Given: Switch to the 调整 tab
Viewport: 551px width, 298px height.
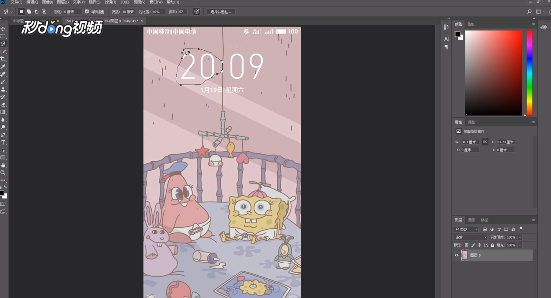Looking at the screenshot, I should [x=471, y=122].
